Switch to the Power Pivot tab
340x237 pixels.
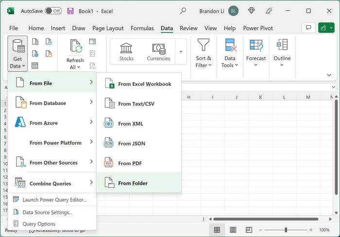[x=258, y=28]
